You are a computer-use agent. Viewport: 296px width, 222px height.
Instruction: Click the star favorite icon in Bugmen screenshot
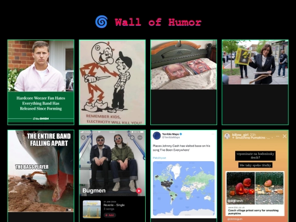tap(132, 138)
